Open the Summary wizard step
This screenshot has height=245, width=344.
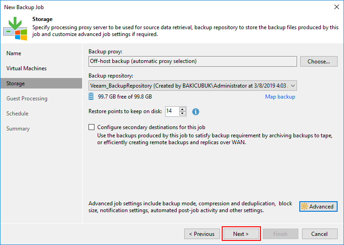(18, 129)
